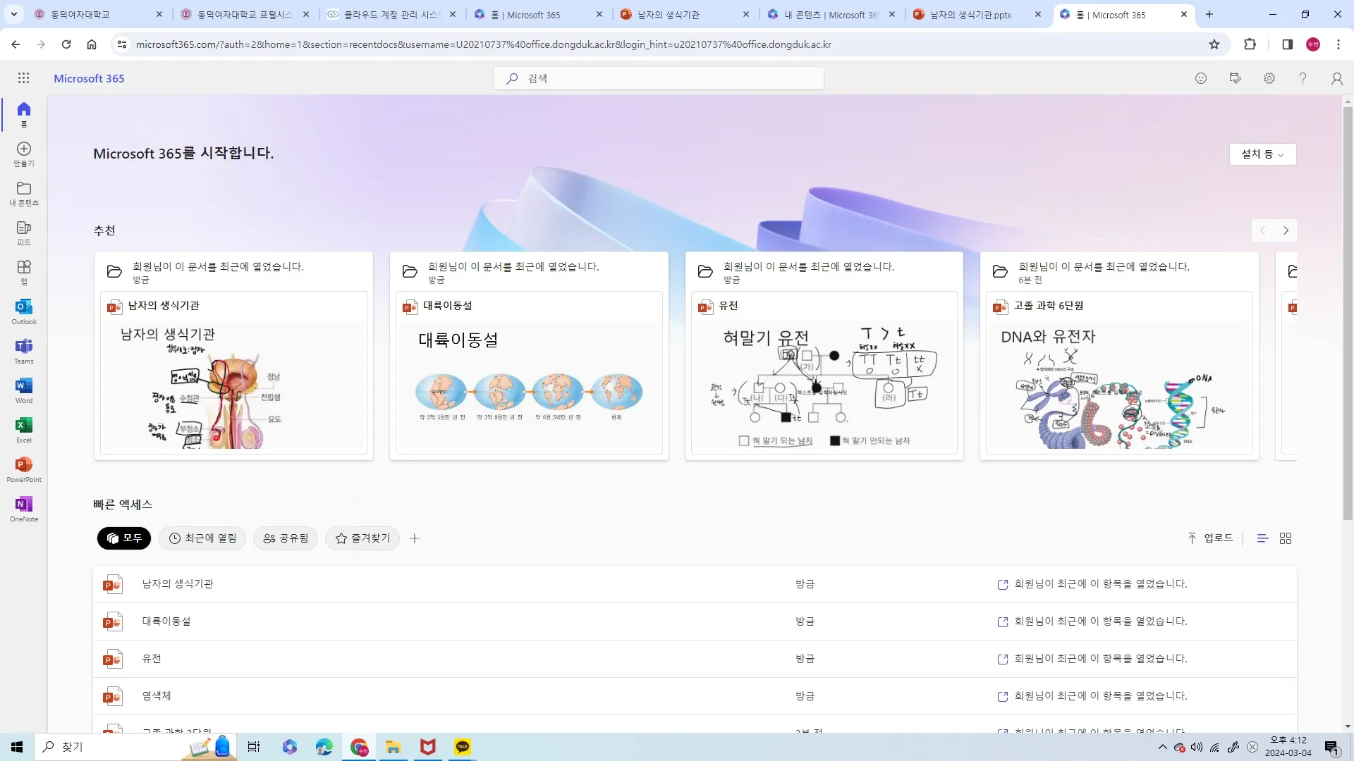Open the app launcher grid icon
This screenshot has width=1354, height=761.
click(x=23, y=78)
